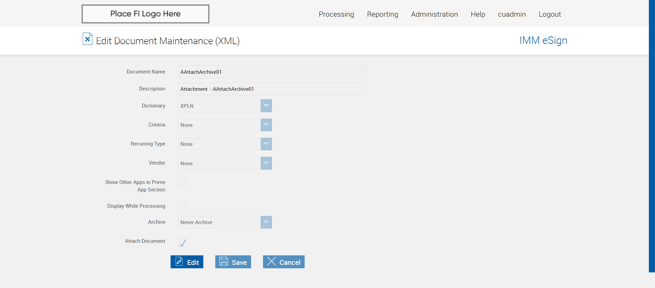Click the Edit Document Maintenance page icon

[87, 39]
